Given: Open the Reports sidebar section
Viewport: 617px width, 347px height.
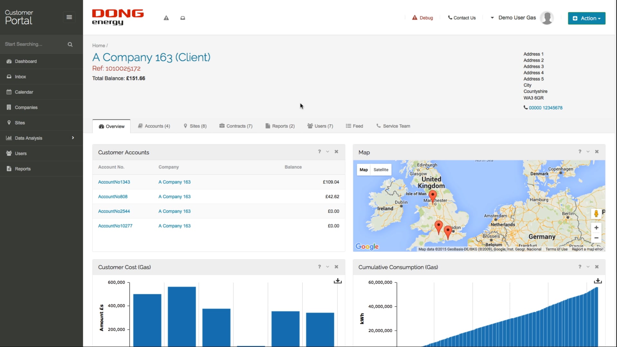Looking at the screenshot, I should pos(22,168).
